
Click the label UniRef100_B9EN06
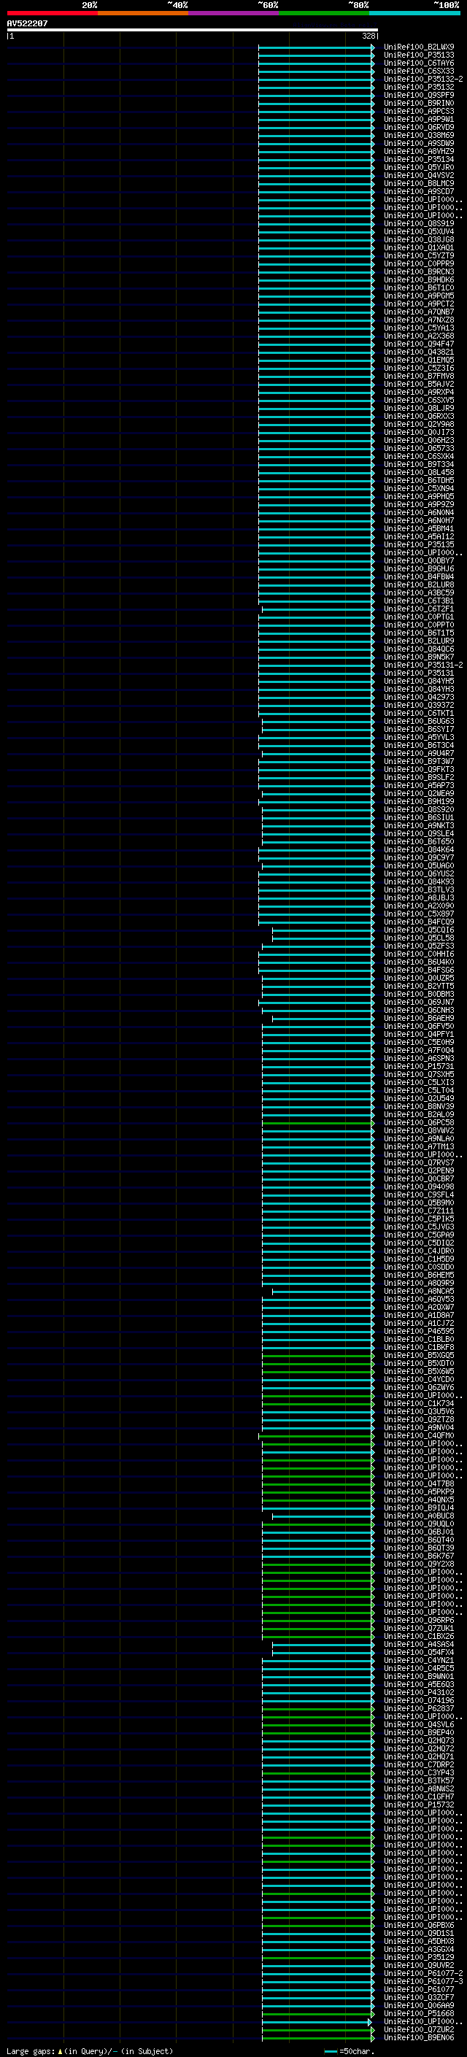click(x=418, y=2037)
